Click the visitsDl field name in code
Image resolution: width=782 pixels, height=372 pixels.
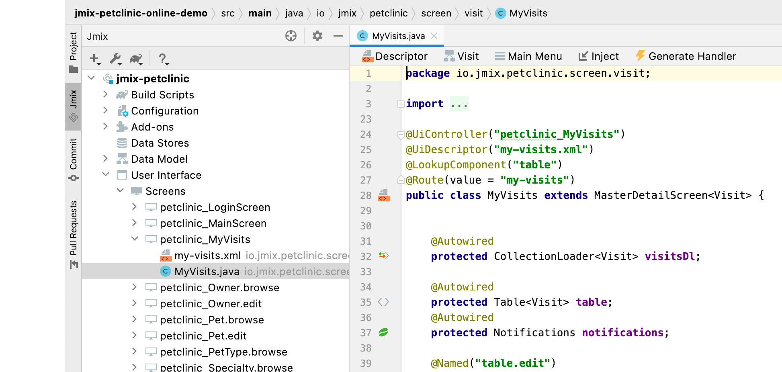pos(669,257)
